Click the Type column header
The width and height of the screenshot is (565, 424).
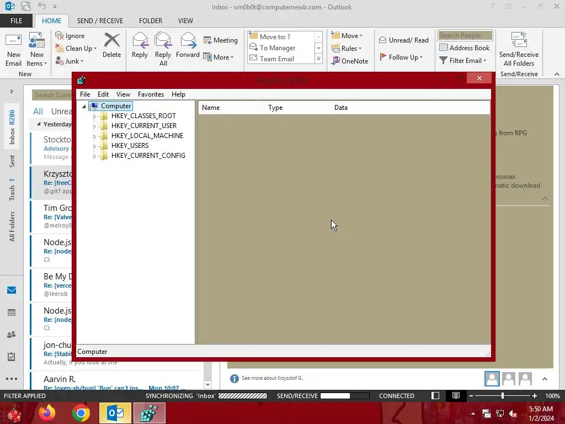tap(297, 108)
